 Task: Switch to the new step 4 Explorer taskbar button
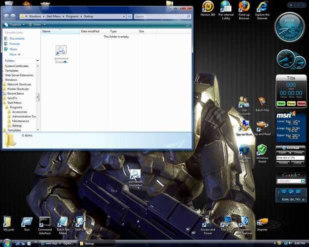point(58,244)
